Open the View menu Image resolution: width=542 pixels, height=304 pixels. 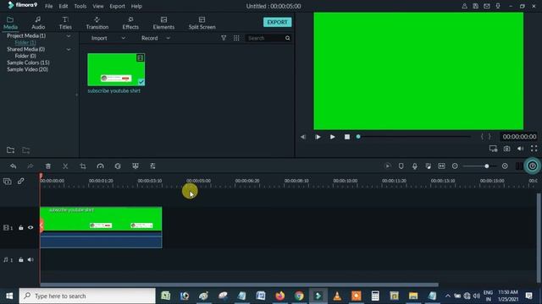98,6
